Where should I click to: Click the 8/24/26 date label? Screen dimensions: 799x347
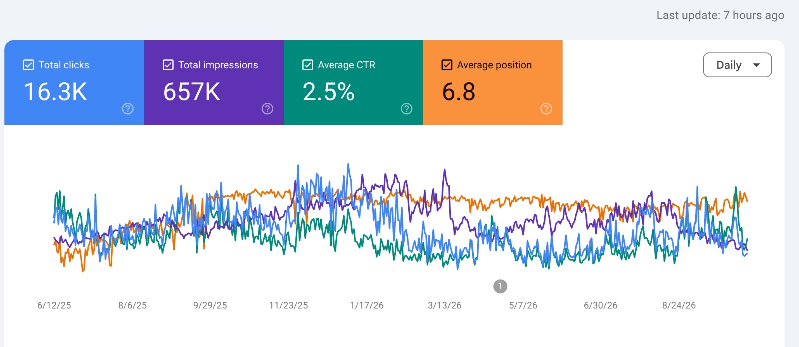tap(679, 305)
